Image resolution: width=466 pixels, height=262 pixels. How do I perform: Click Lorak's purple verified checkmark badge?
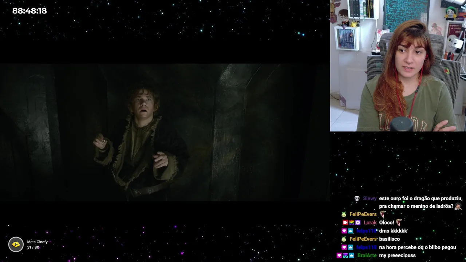tap(358, 223)
